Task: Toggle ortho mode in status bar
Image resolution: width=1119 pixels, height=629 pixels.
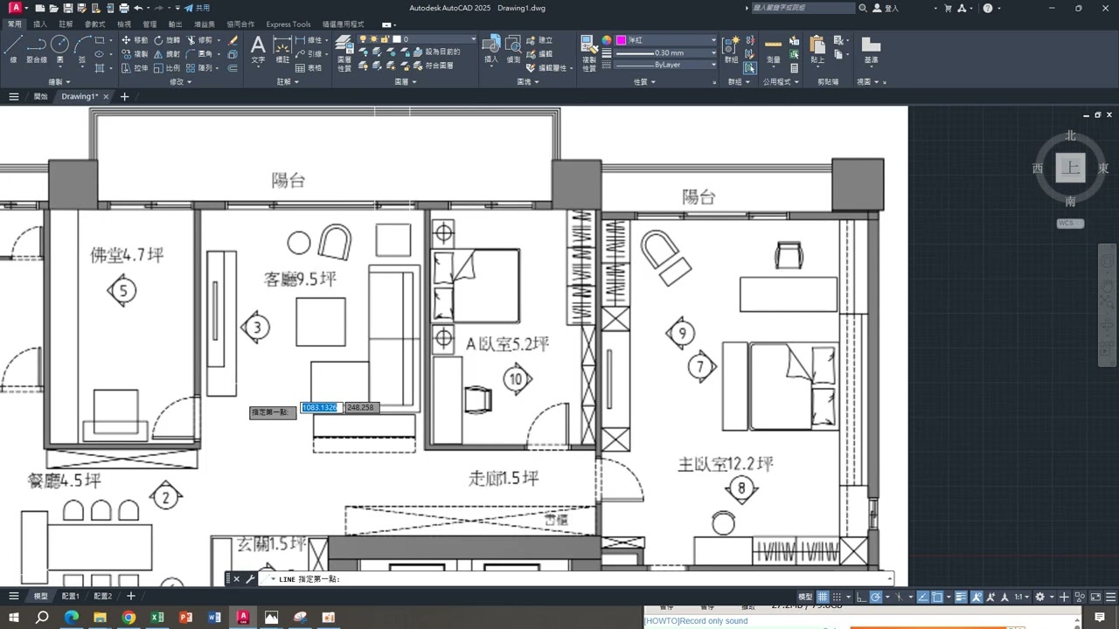Action: pos(861,597)
